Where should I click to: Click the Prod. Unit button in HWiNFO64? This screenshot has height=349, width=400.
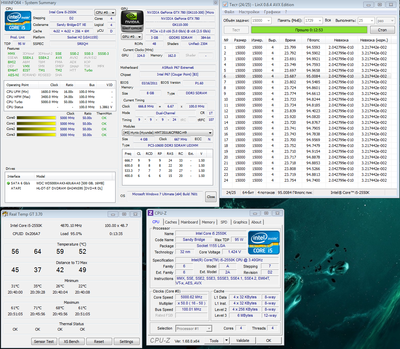pos(17,37)
